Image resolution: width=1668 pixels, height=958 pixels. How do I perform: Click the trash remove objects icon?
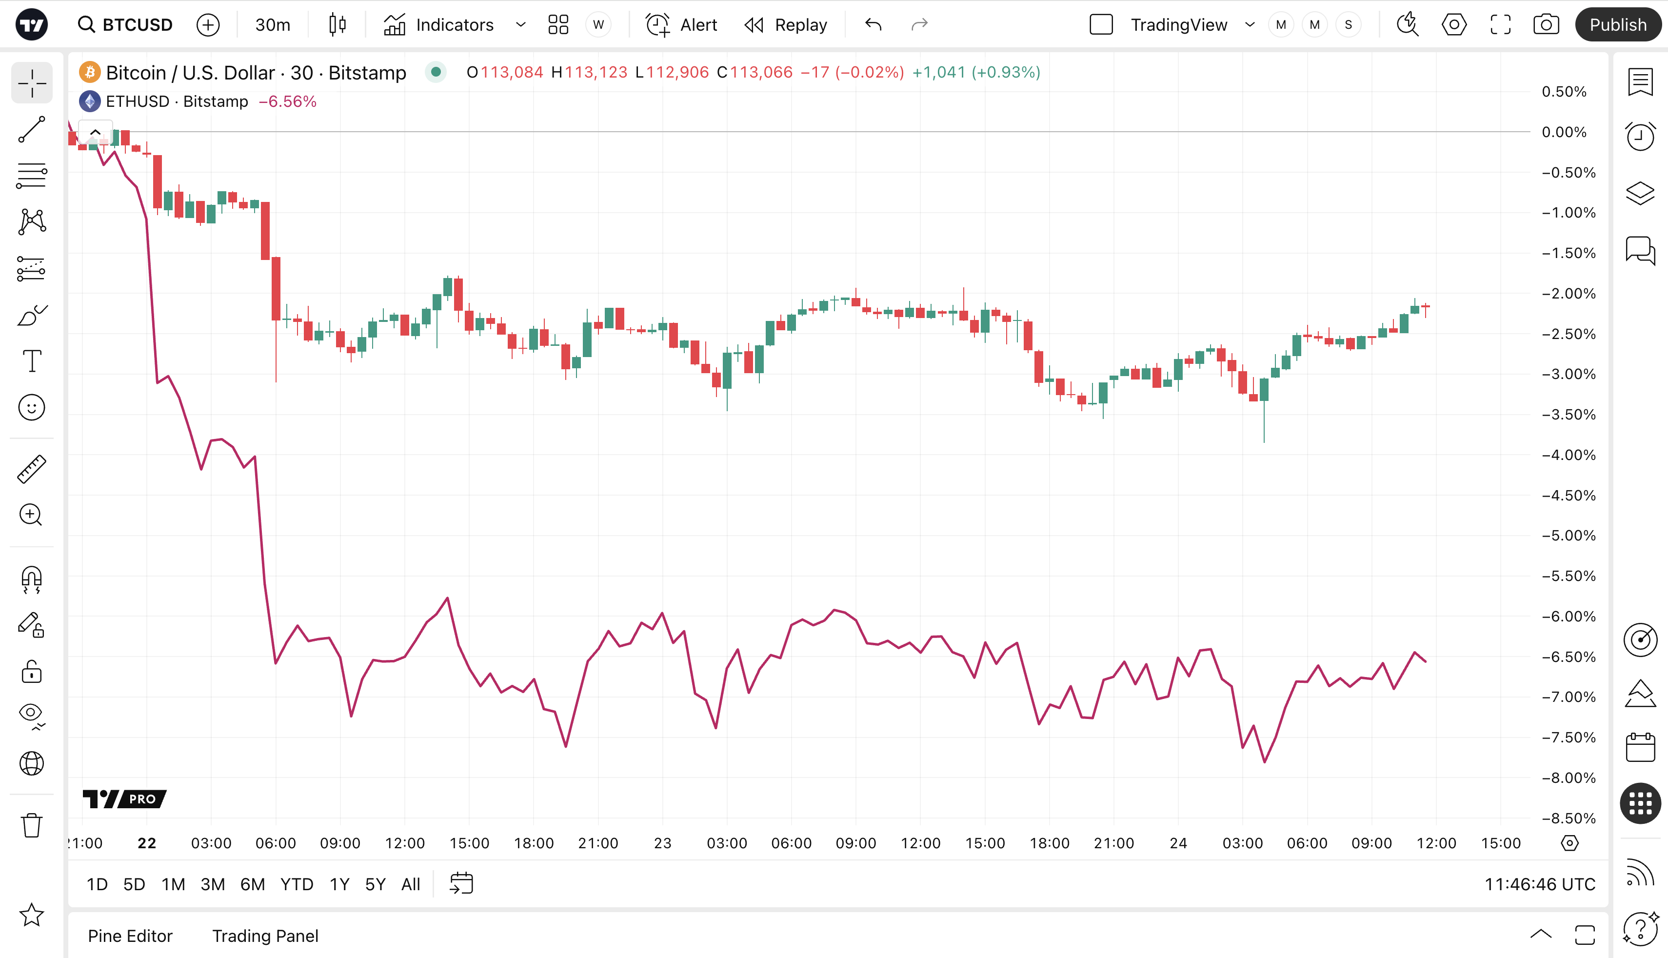point(32,825)
